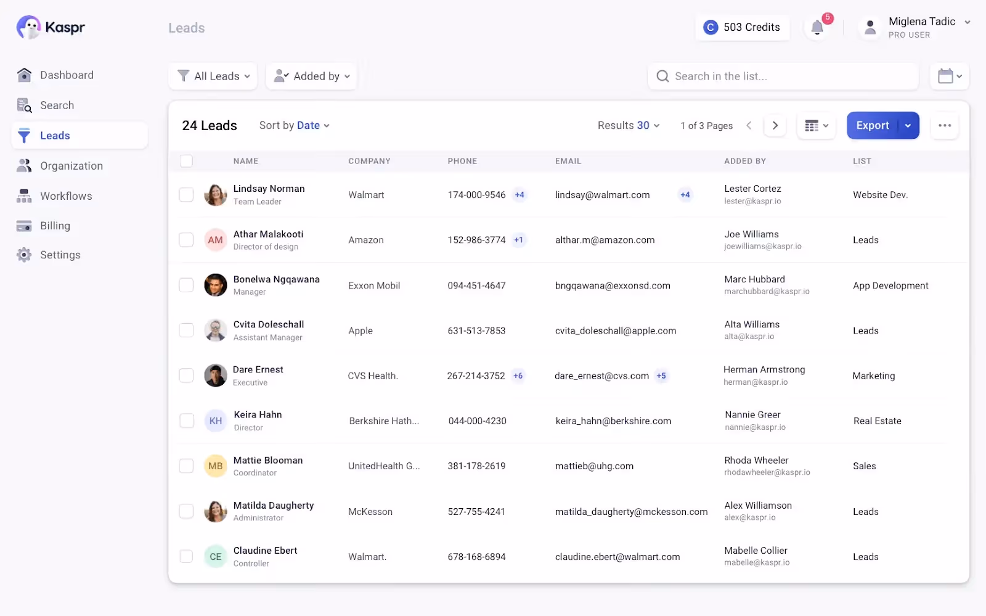
Task: Open Settings from the sidebar
Action: (60, 255)
